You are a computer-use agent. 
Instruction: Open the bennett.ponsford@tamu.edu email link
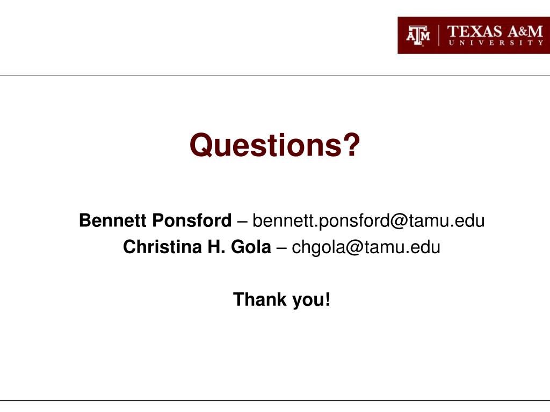368,220
